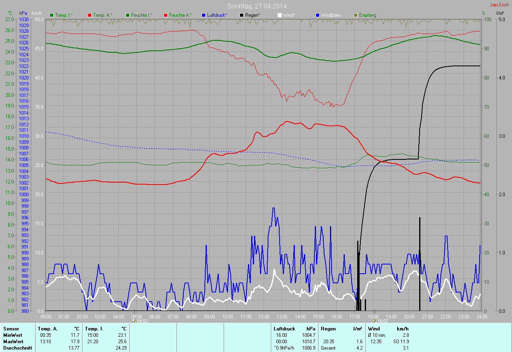This screenshot has height=352, width=512.
Task: Click the rain maximum value 1.6
Action: [x=359, y=342]
